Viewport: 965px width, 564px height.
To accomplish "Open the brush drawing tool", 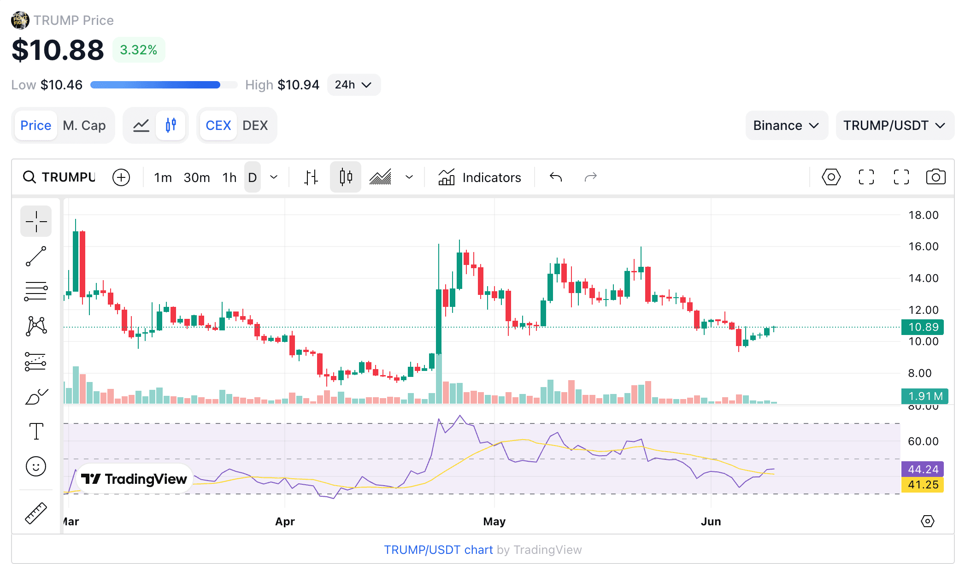I will (36, 396).
